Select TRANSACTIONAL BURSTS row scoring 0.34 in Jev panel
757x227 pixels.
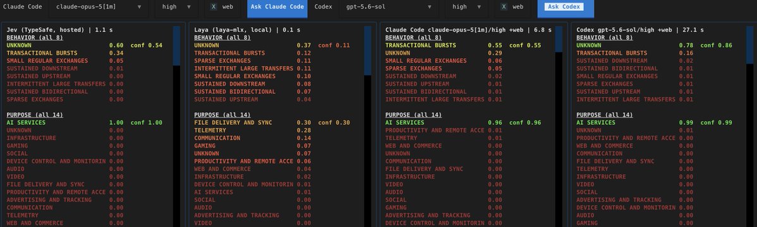point(65,53)
